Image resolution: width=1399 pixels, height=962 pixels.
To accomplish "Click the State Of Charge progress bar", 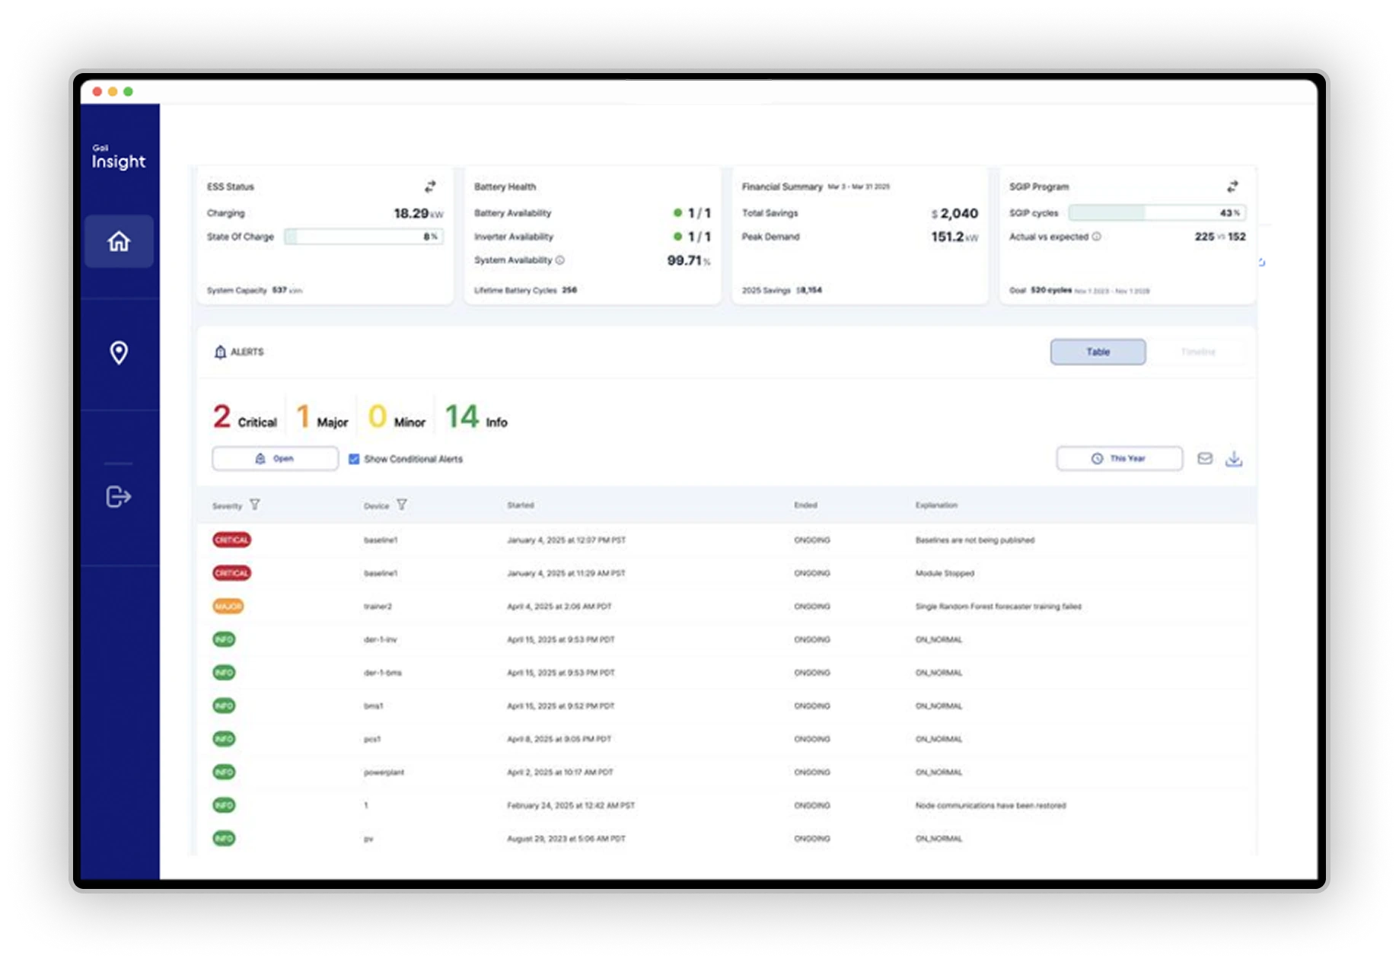I will click(364, 237).
